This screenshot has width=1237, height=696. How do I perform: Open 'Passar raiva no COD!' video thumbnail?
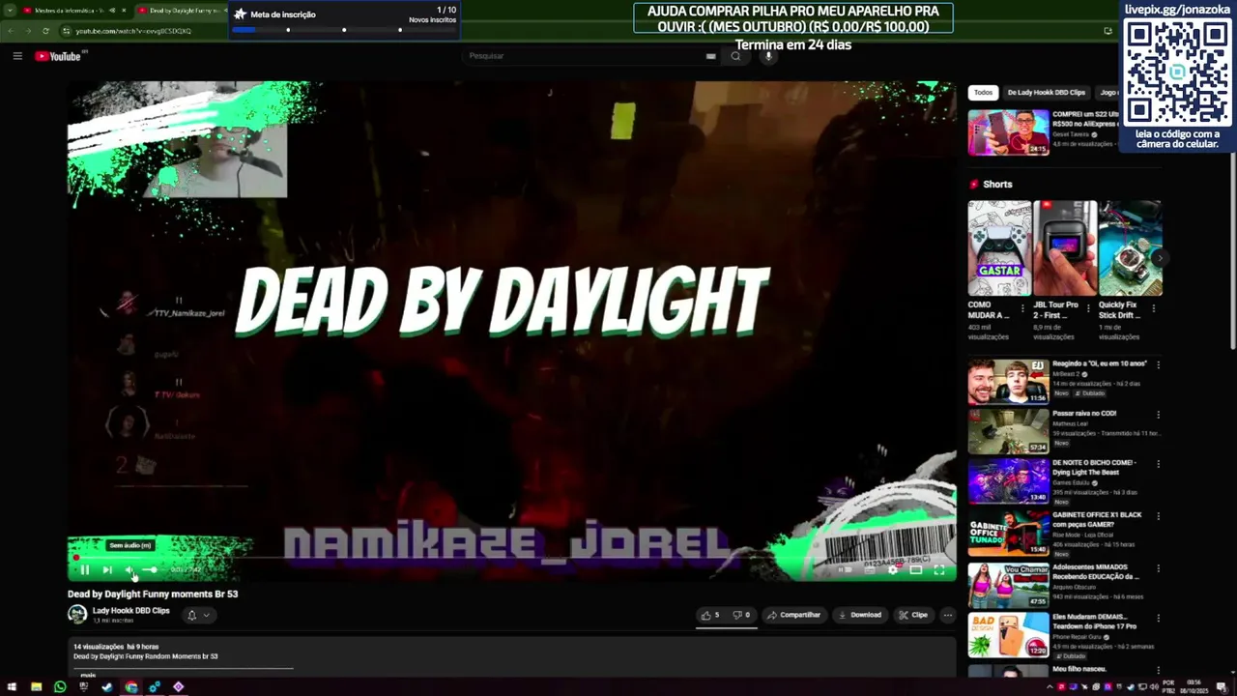coord(1008,431)
